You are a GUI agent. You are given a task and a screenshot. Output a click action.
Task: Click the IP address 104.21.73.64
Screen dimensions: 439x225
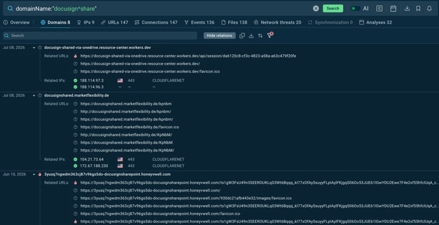click(92, 159)
